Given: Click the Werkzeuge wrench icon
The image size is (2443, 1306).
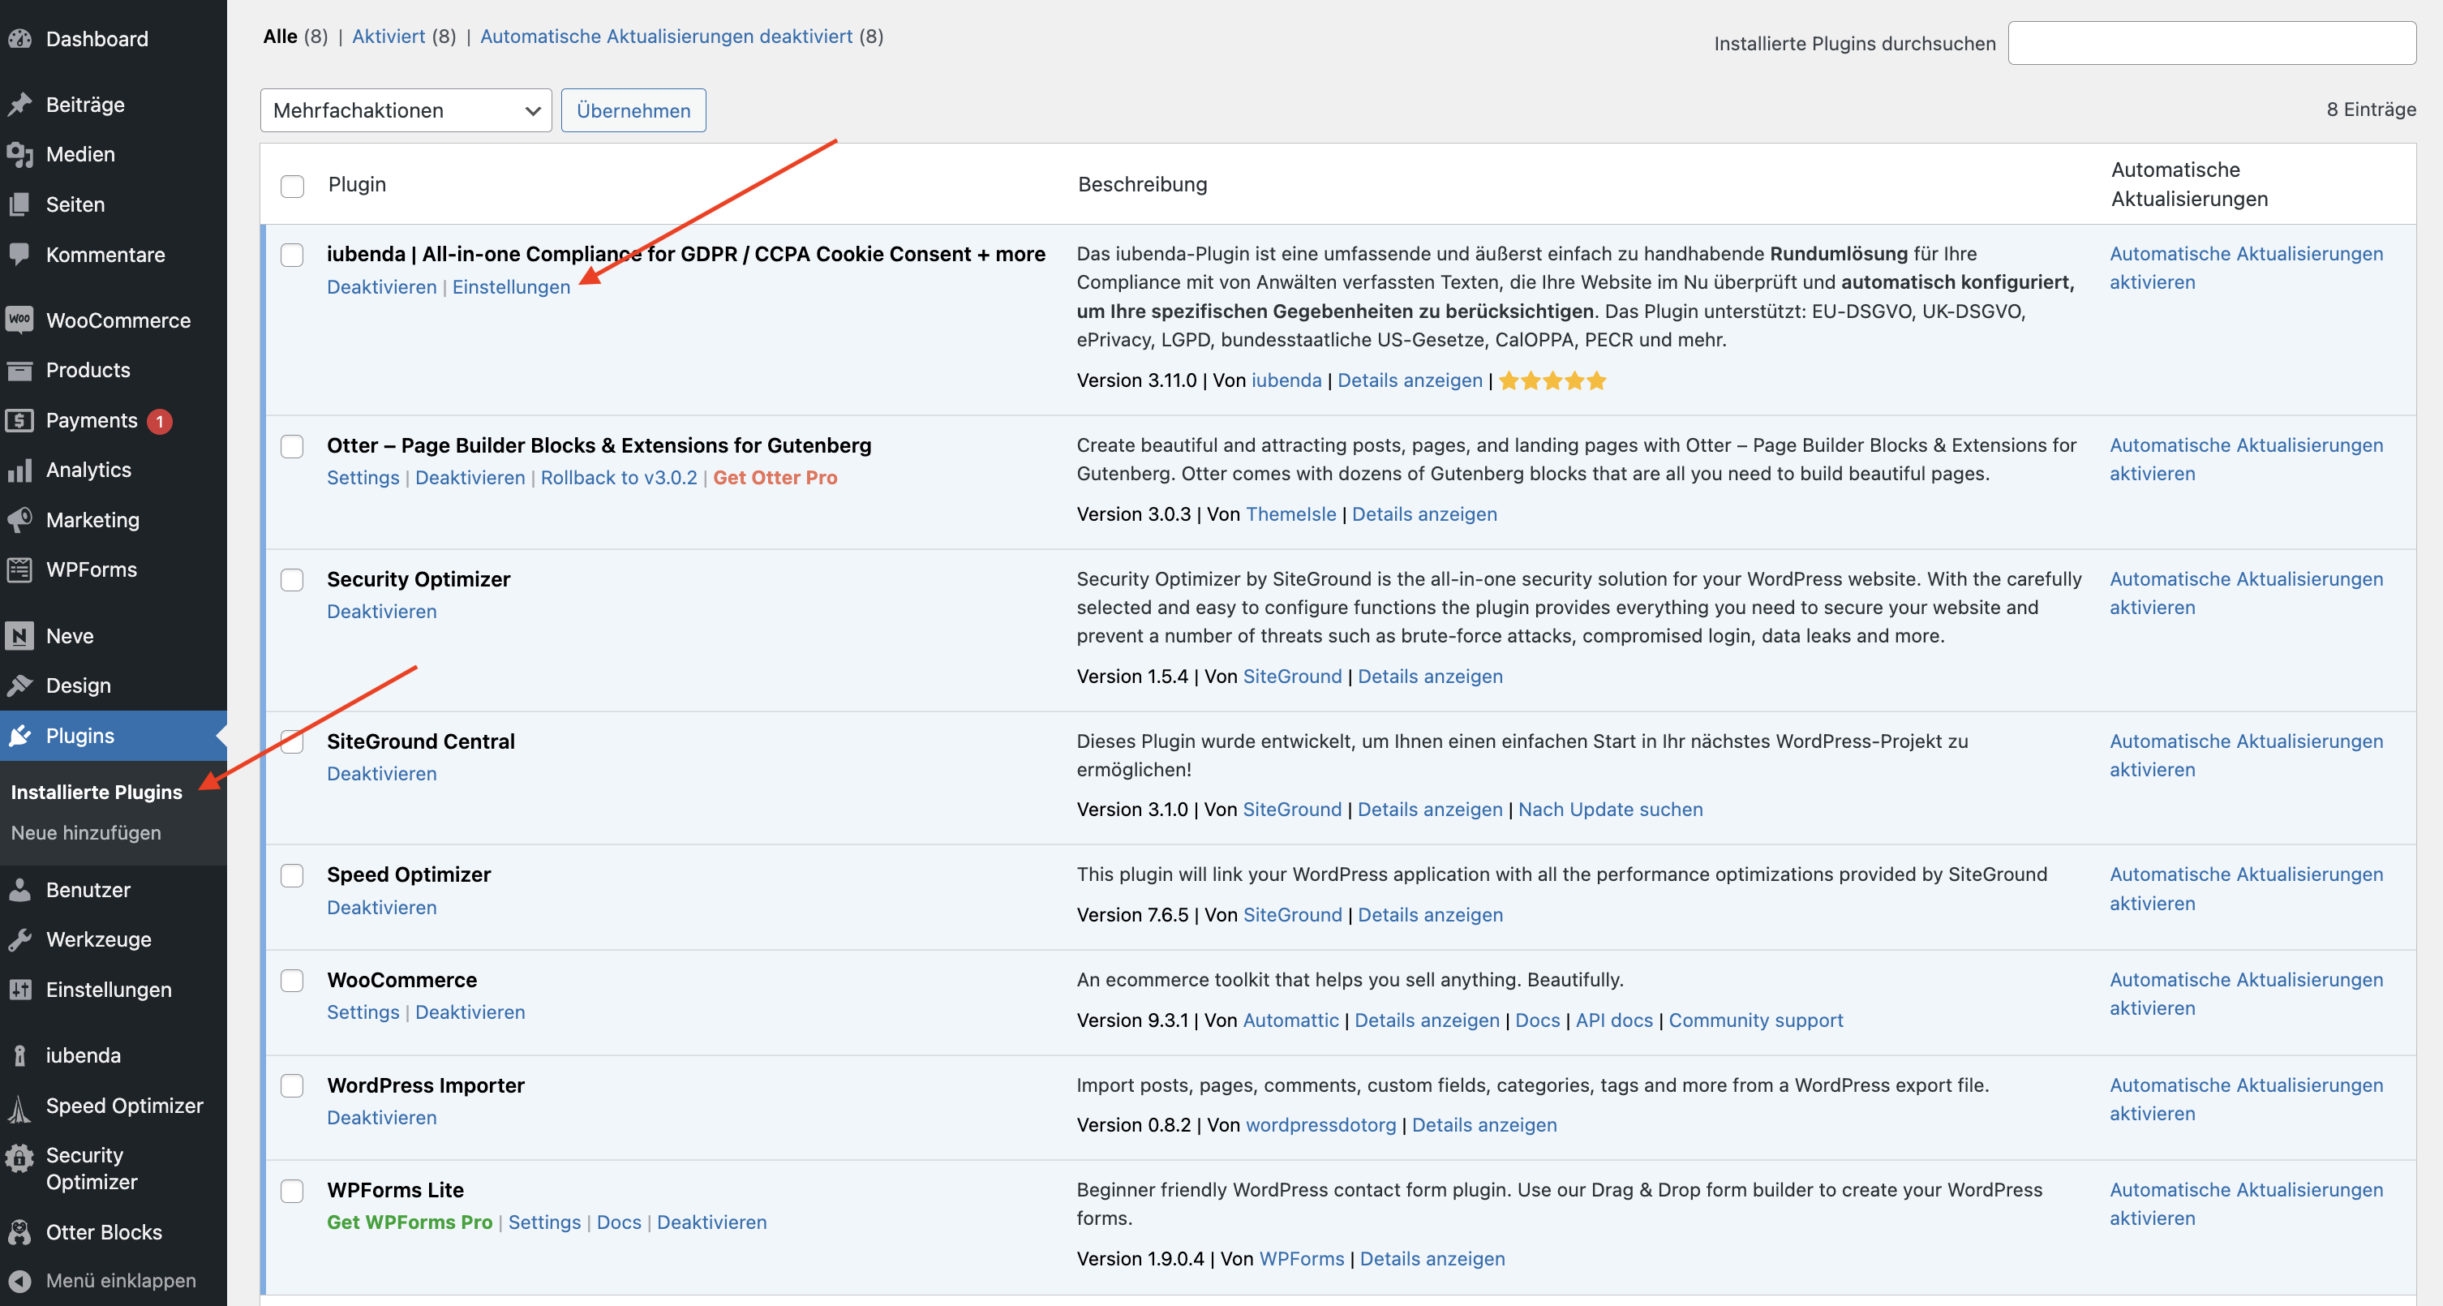Looking at the screenshot, I should [20, 939].
